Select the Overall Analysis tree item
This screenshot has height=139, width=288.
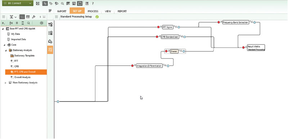coord(22,77)
